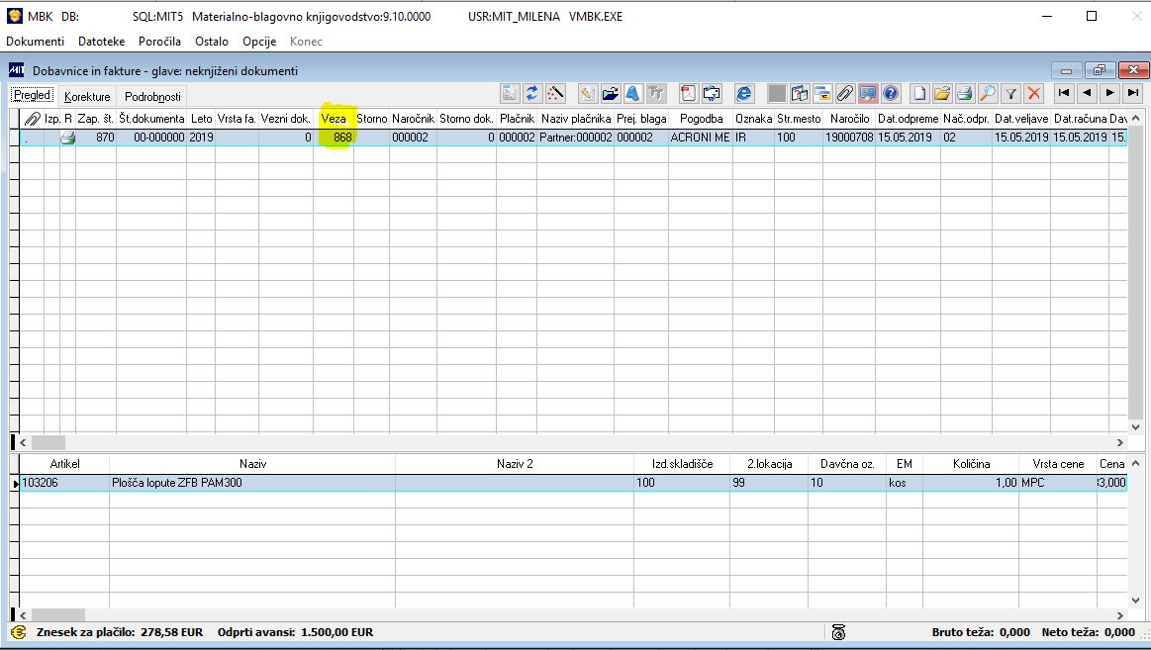Go to the last record button

[x=1133, y=93]
